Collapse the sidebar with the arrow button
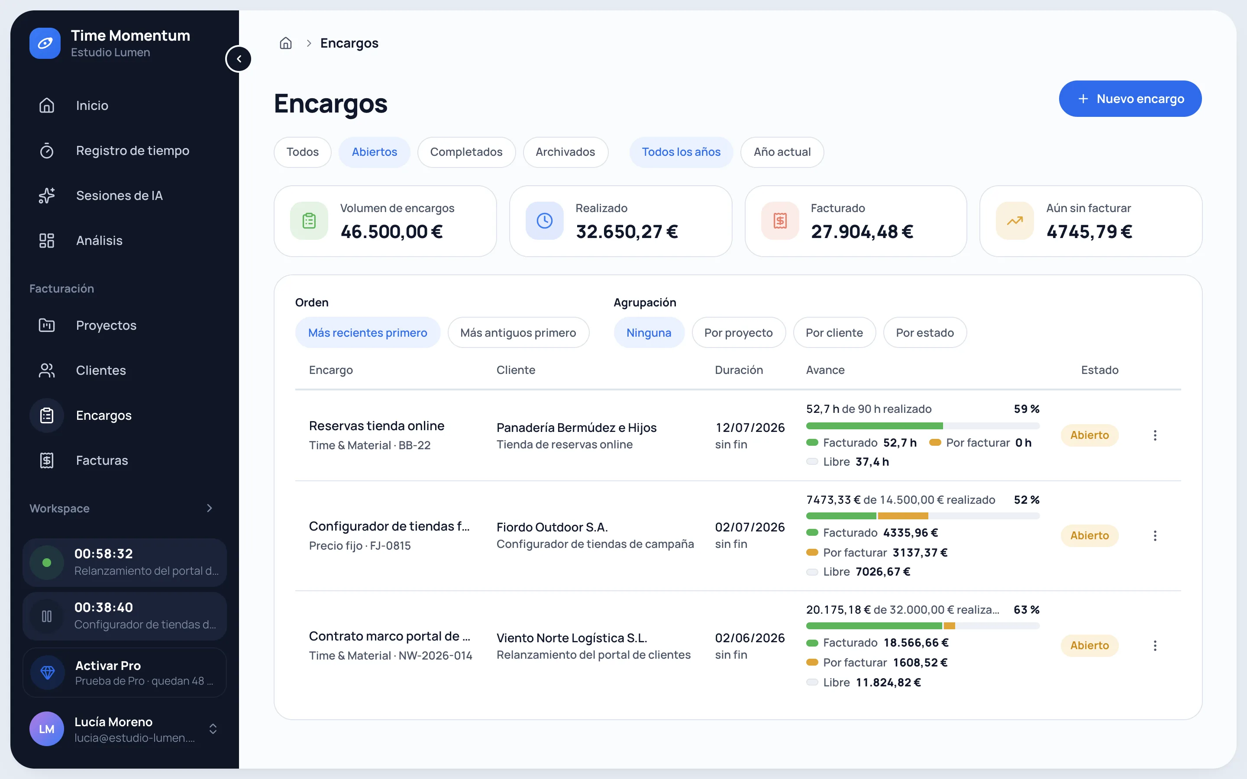Screen dimensions: 1247x779 [239, 59]
